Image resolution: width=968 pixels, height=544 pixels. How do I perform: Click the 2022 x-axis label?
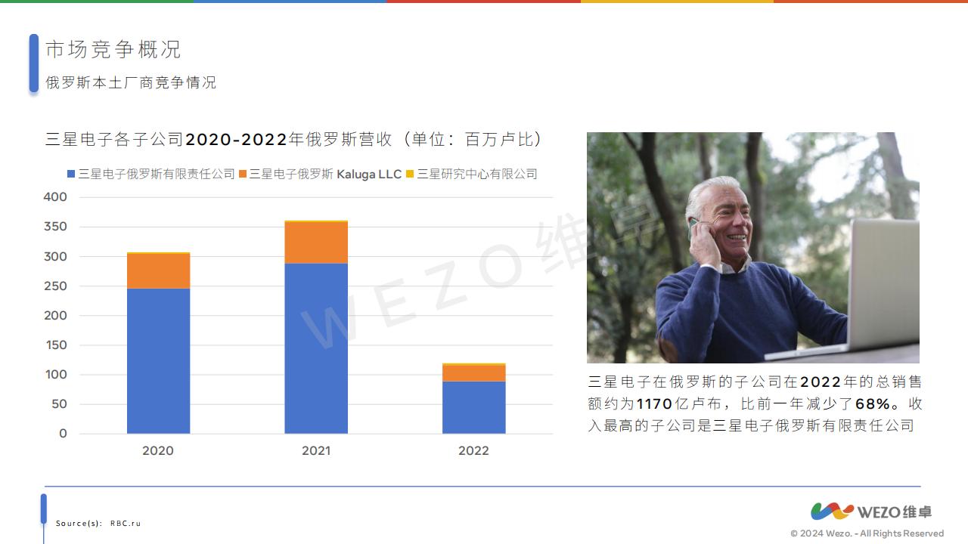(474, 450)
